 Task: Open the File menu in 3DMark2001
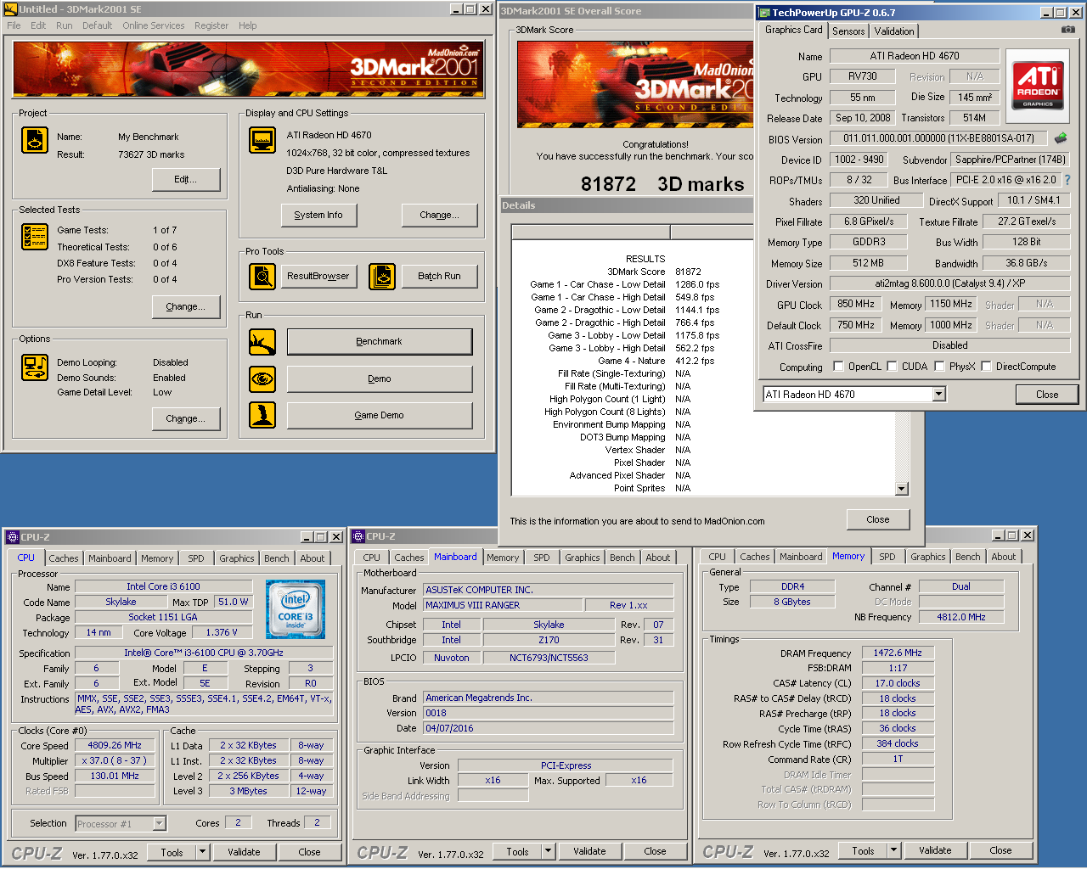pyautogui.click(x=14, y=25)
